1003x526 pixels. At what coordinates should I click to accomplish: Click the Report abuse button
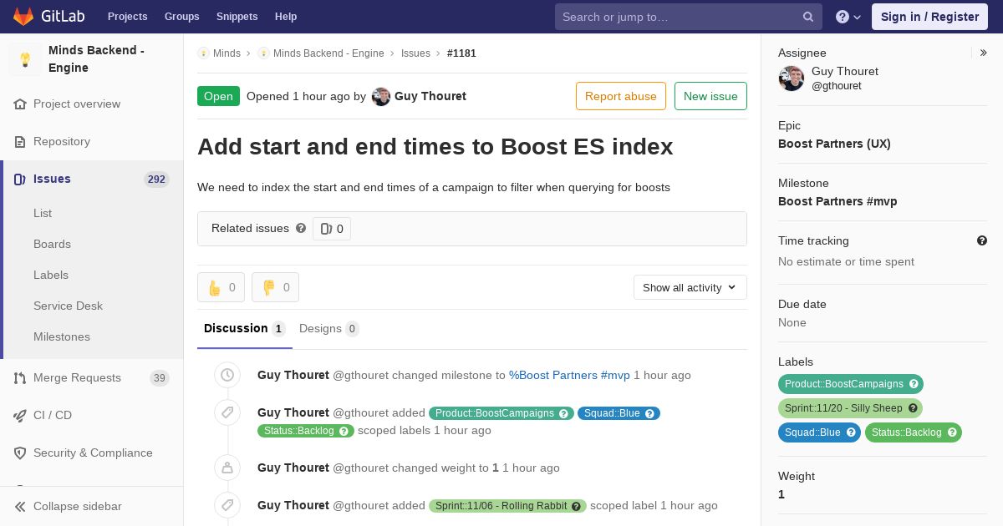point(621,96)
